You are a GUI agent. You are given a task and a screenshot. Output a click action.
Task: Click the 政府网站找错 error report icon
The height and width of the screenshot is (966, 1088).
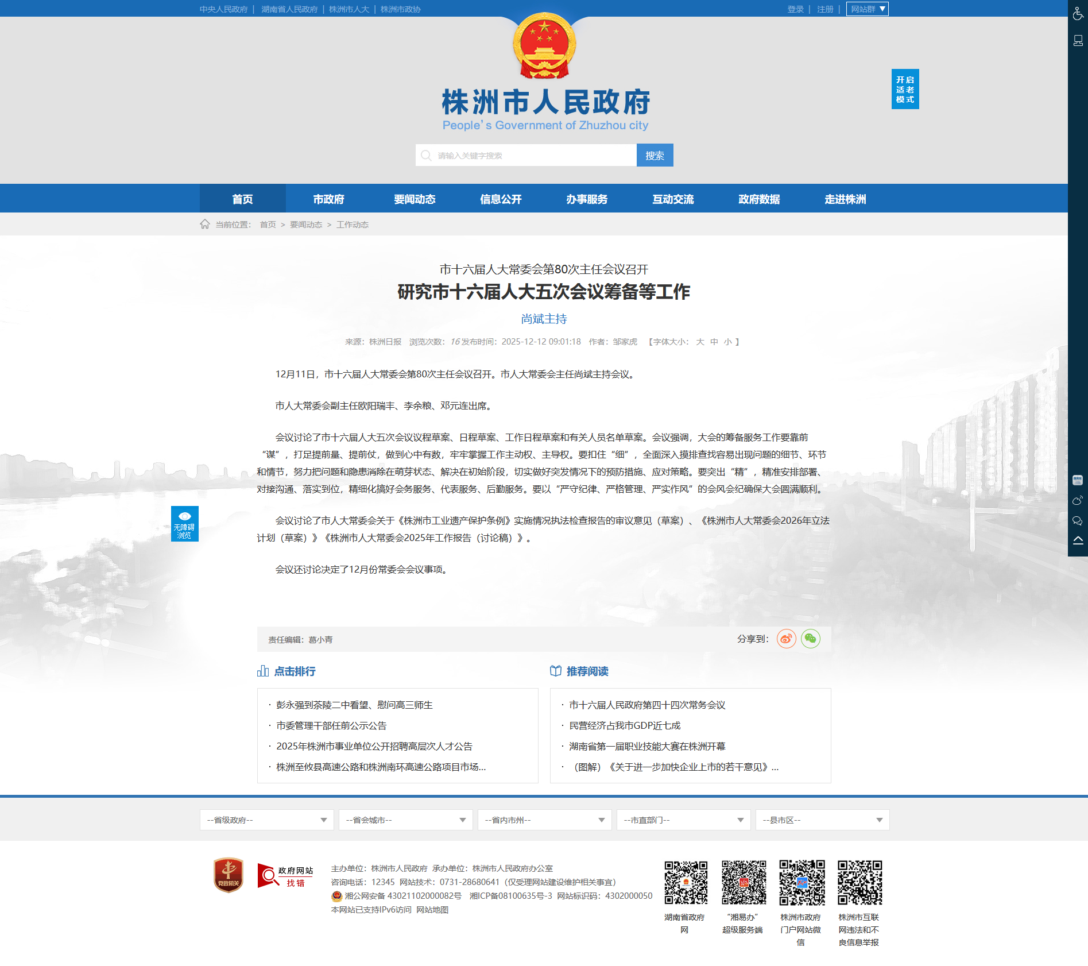tap(285, 876)
